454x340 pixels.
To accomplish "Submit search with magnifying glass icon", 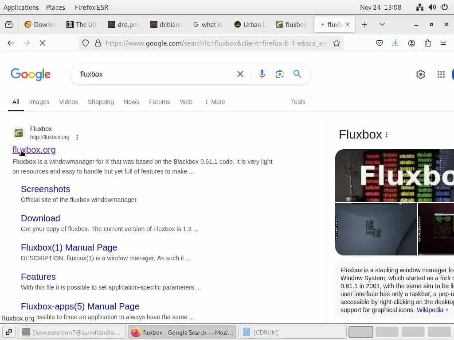I will point(297,74).
